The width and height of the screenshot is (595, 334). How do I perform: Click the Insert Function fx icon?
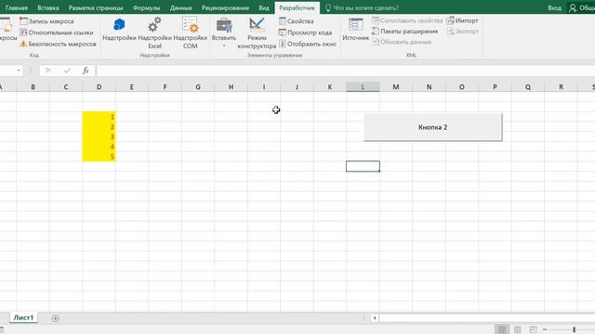point(86,71)
